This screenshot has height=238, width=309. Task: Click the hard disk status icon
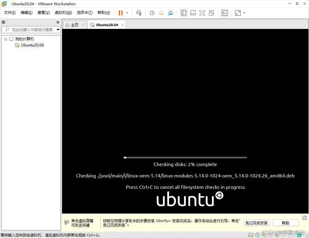[x=251, y=235]
